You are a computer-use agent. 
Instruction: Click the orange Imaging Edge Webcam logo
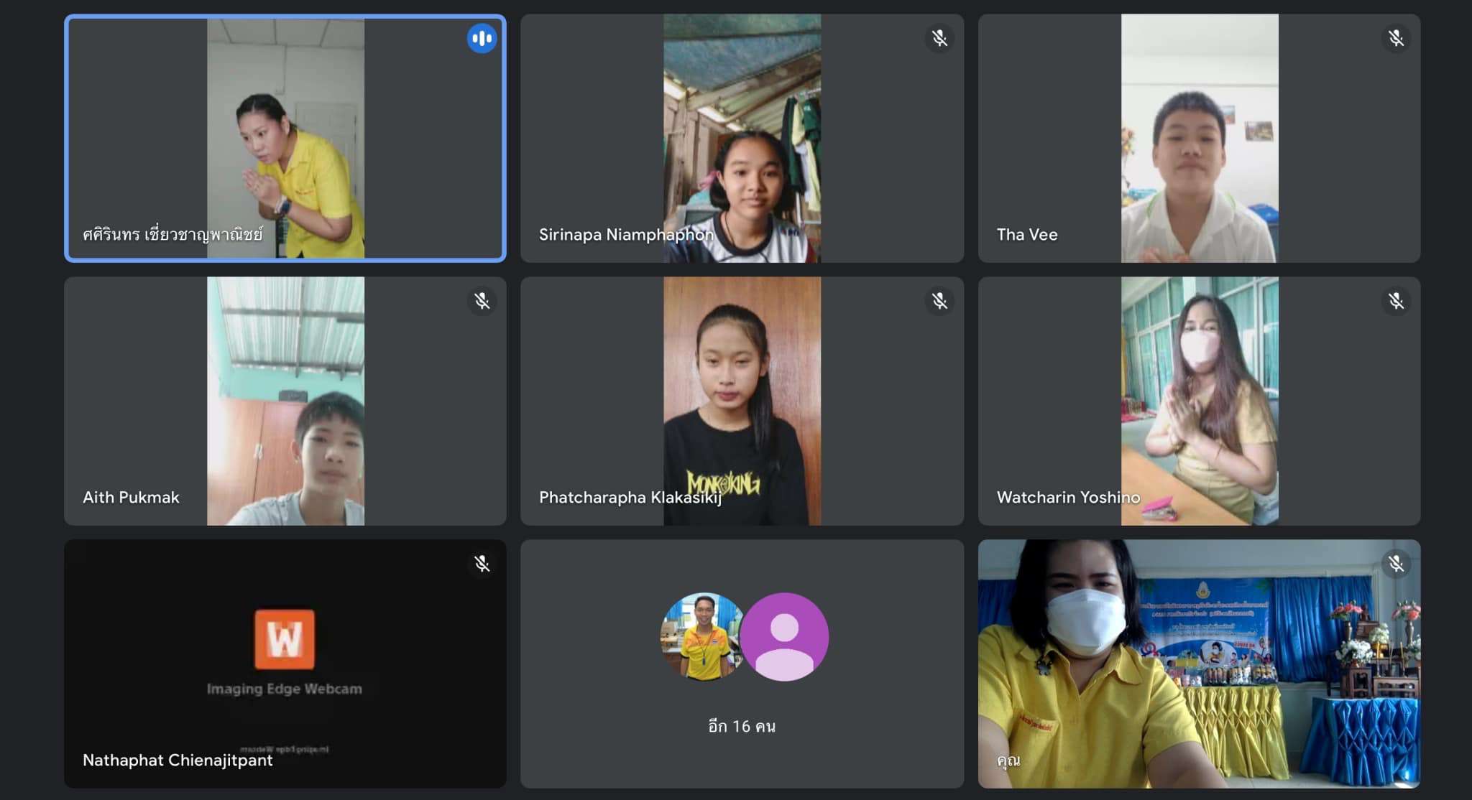click(285, 638)
